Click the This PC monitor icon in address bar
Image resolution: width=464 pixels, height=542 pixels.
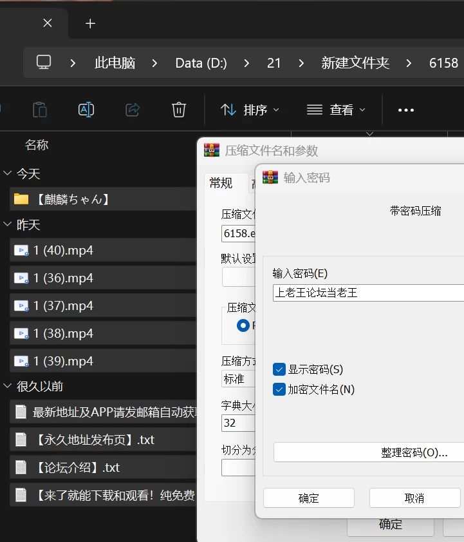(x=44, y=63)
